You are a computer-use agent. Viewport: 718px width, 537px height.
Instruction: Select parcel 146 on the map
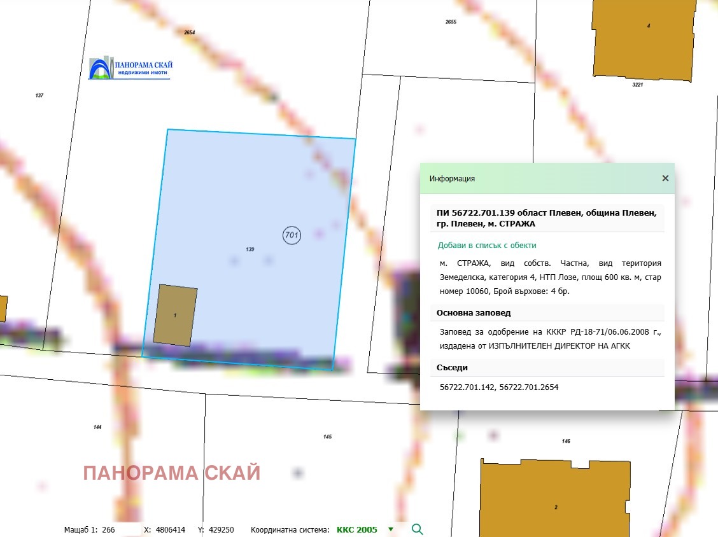(566, 441)
